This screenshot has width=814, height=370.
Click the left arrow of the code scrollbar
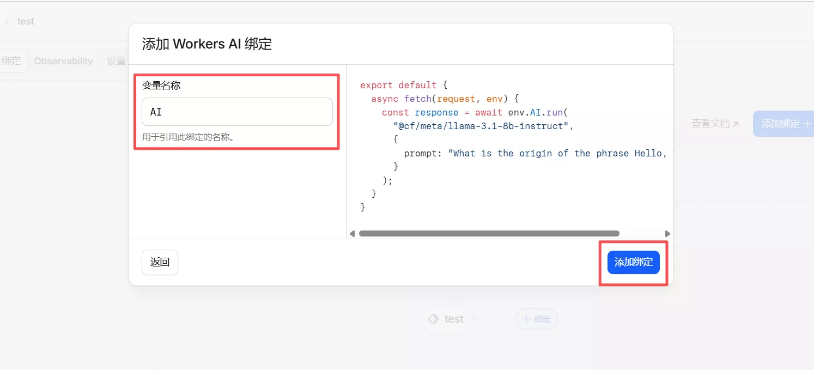click(x=352, y=234)
